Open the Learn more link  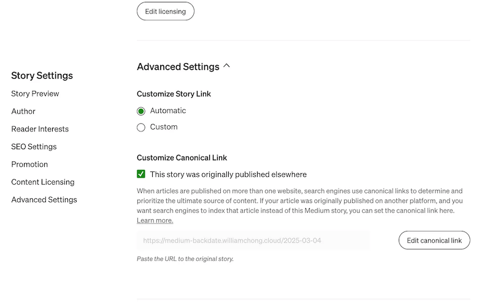coord(155,220)
